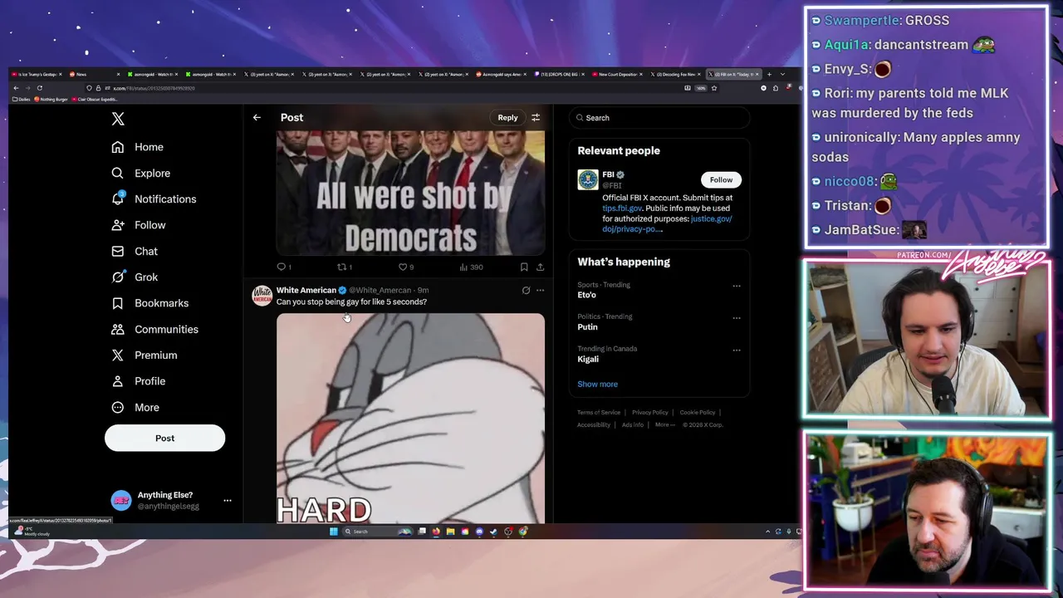Open account menu dots beside Anything Else?
Image resolution: width=1063 pixels, height=598 pixels.
click(228, 501)
